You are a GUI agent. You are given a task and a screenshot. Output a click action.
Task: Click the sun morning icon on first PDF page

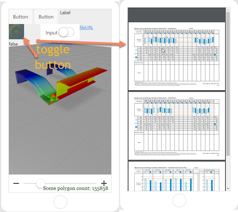[136, 50]
